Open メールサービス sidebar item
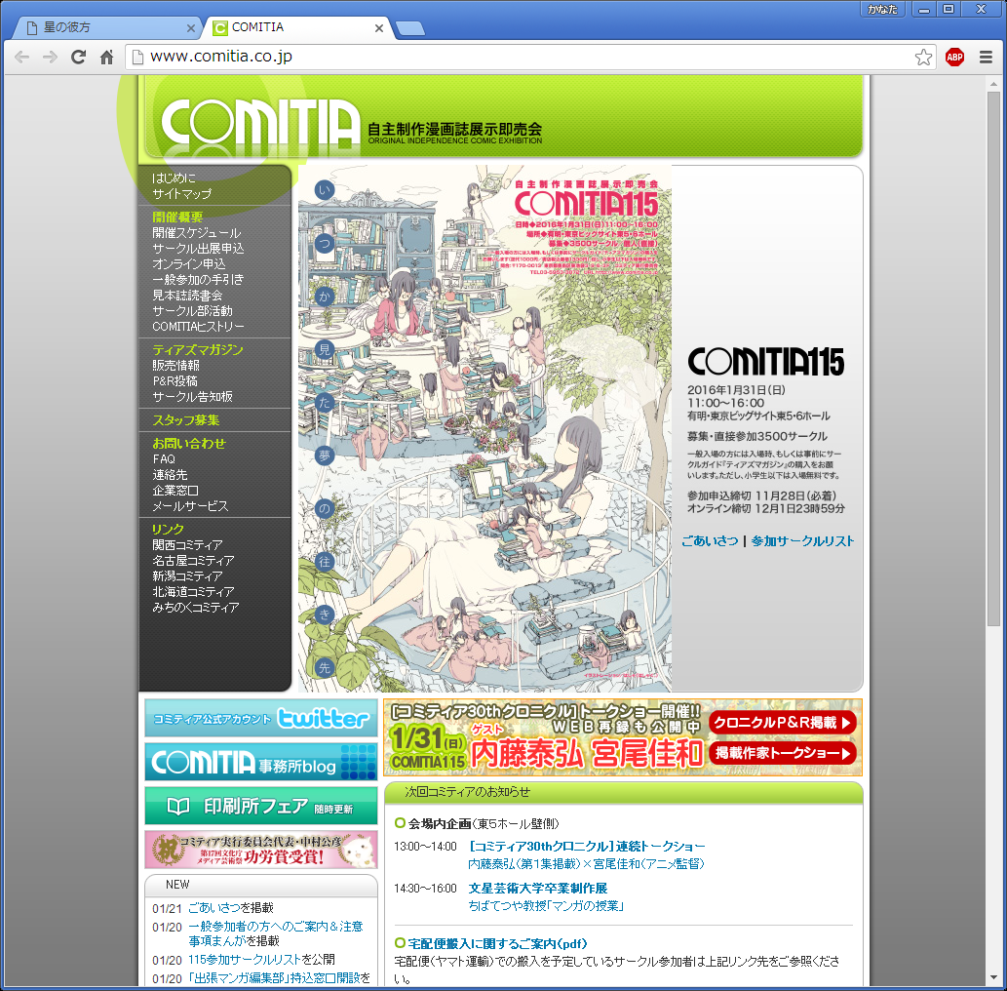1007x991 pixels. 190,506
